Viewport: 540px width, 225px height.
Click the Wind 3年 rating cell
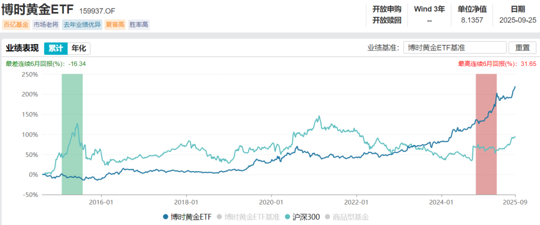point(429,14)
